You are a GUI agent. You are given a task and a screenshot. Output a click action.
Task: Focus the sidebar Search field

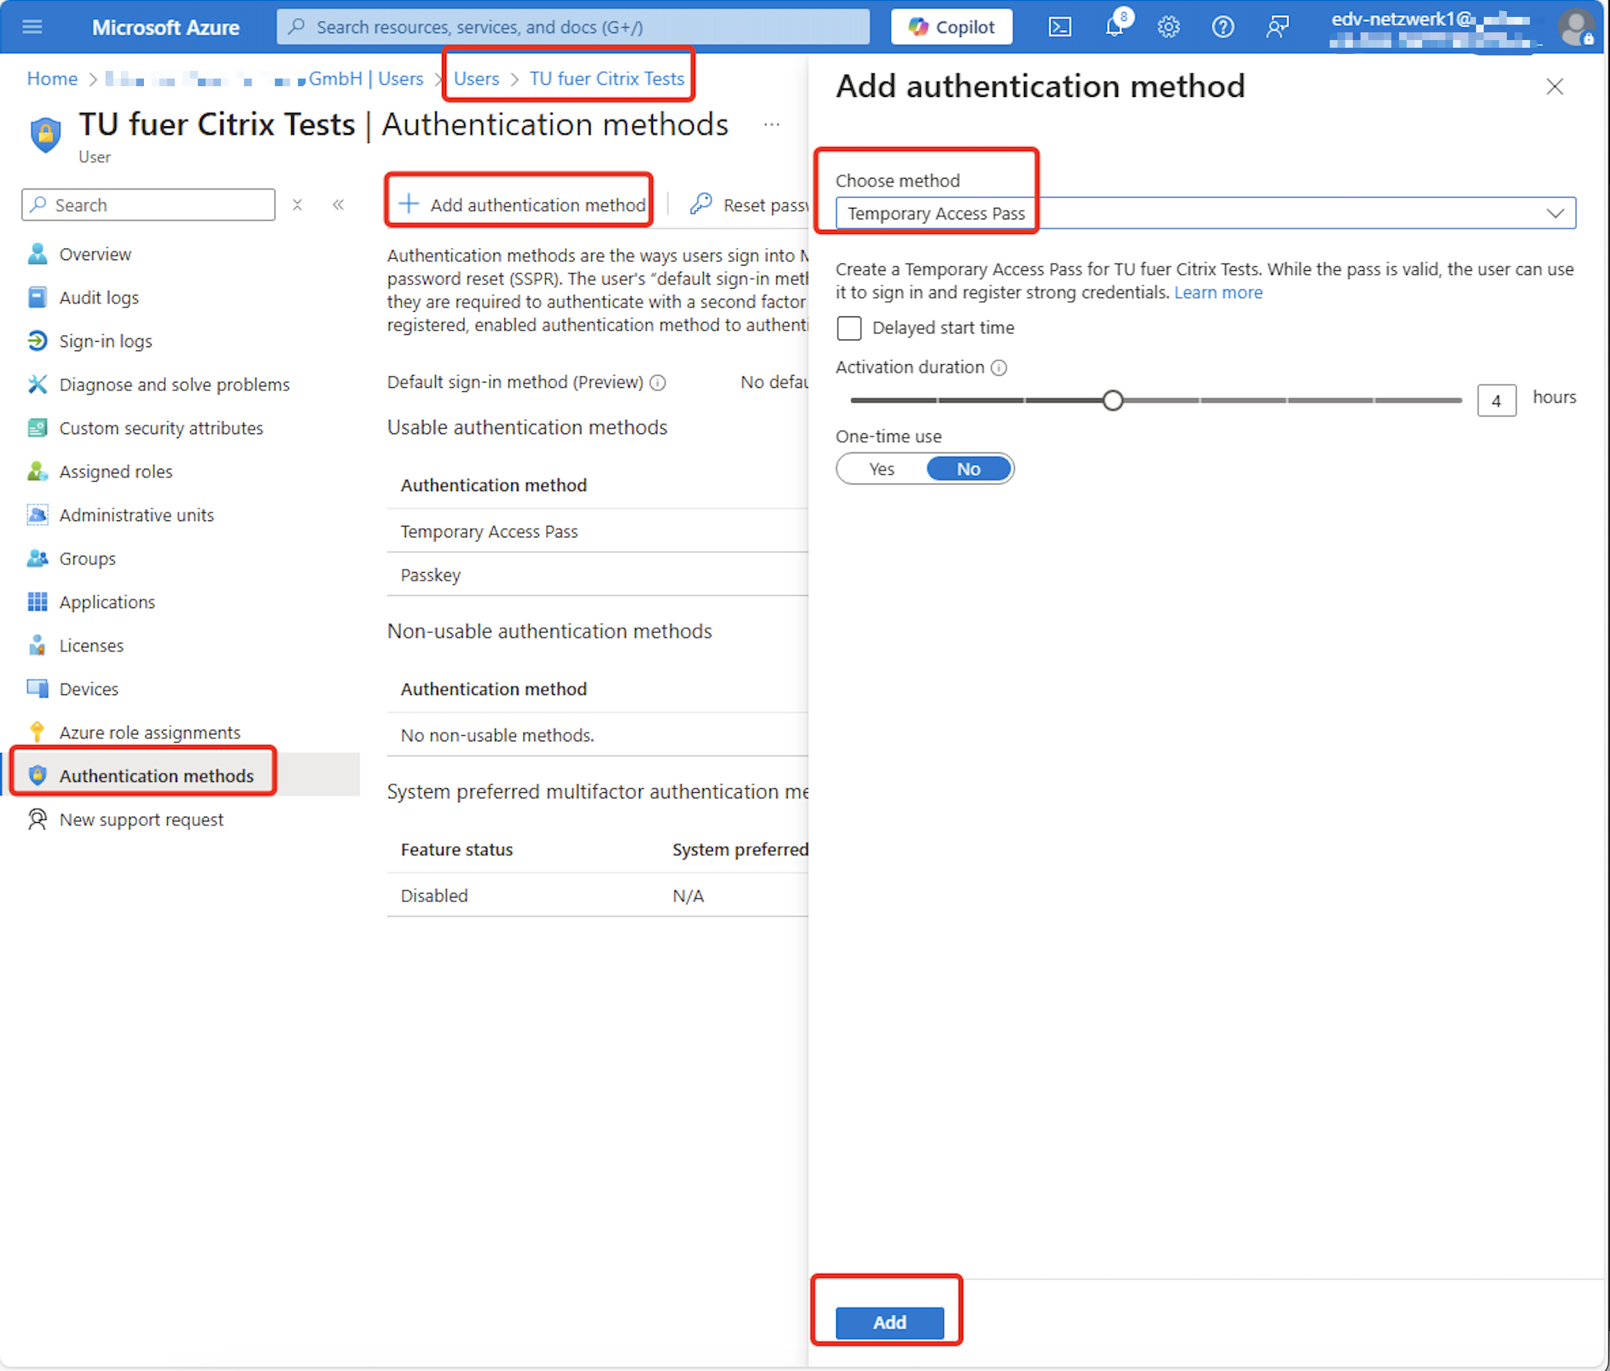149,205
